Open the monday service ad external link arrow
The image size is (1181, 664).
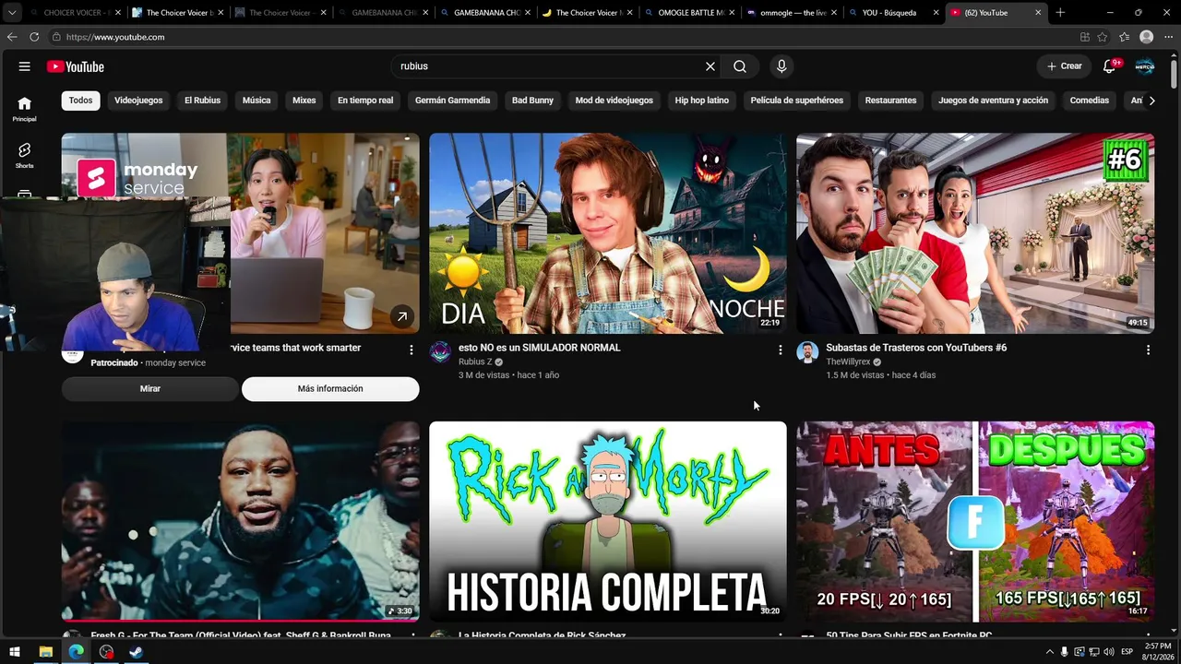click(x=402, y=316)
